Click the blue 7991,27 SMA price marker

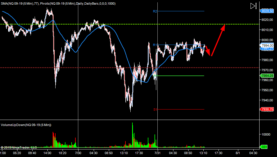pos(267,49)
